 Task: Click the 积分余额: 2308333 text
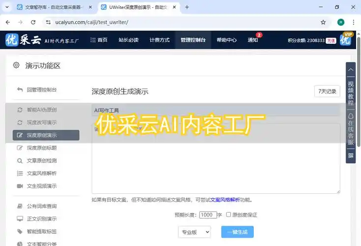tap(306, 40)
